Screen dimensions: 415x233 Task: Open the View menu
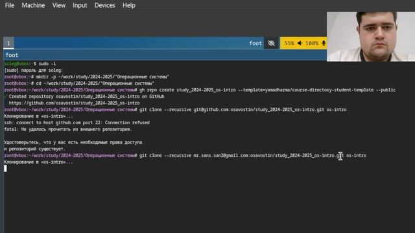59,5
